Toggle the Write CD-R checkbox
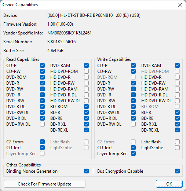Screen dimensions: 186x191 pos(133,65)
